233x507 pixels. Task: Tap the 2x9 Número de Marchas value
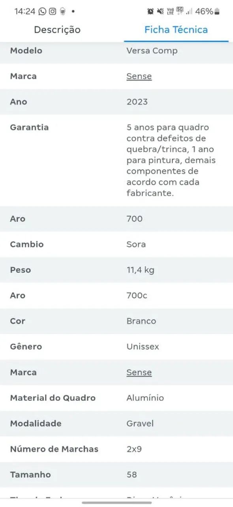point(135,449)
